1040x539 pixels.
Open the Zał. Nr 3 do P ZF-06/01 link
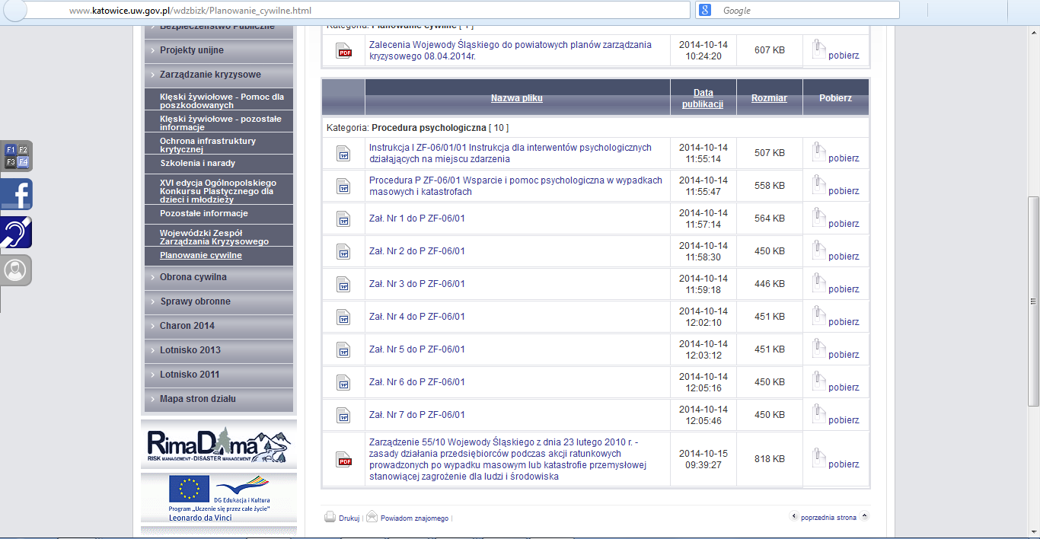pyautogui.click(x=416, y=284)
